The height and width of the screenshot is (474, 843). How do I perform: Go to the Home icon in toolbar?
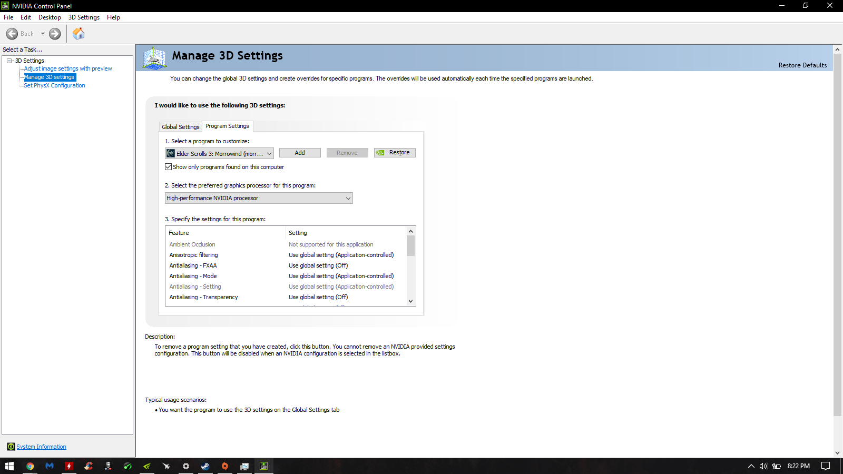point(79,34)
